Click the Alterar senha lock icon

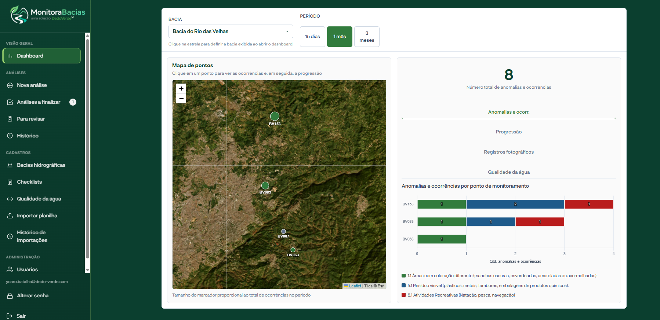[10, 295]
